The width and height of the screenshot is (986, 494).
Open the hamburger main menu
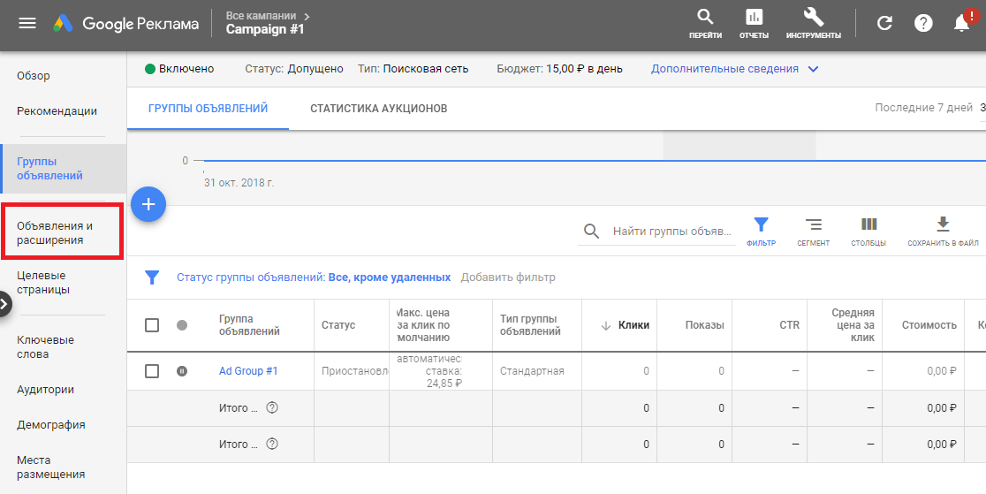[27, 24]
